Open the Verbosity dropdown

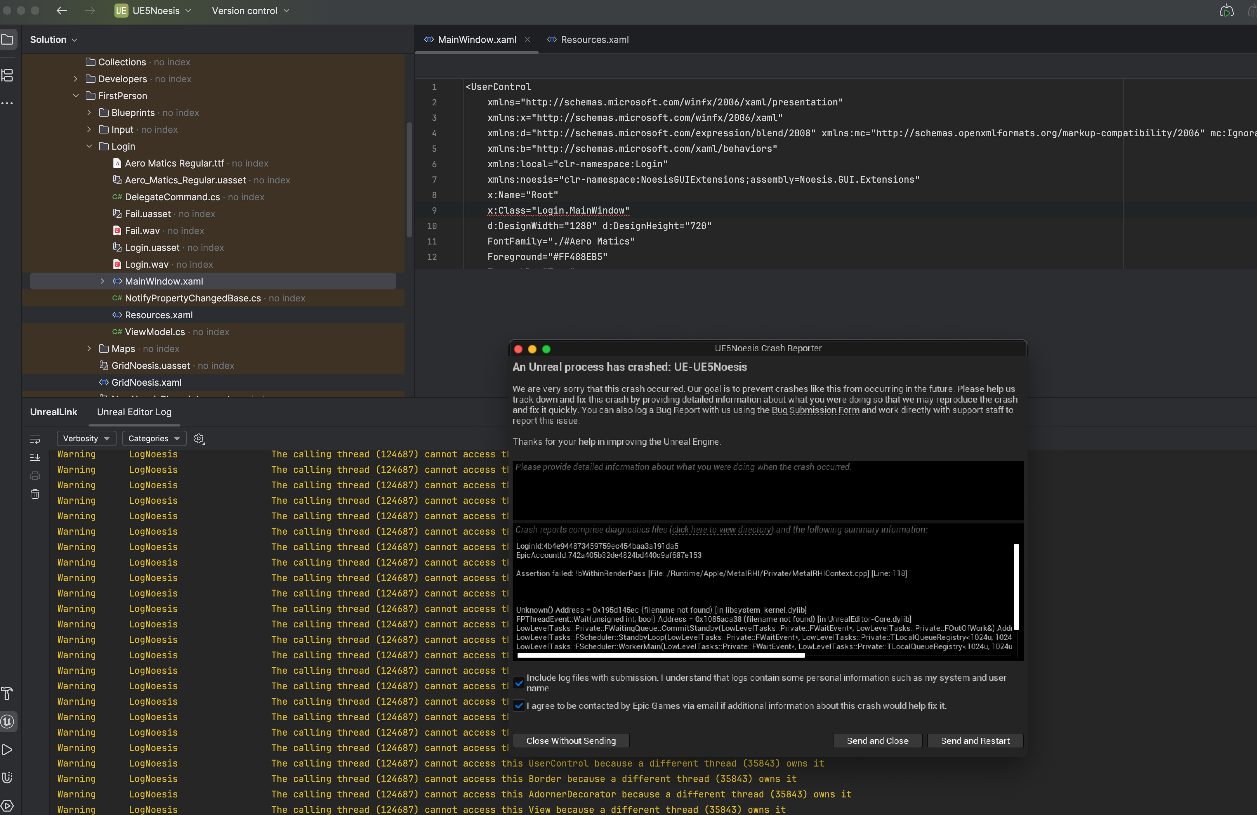[x=86, y=439]
